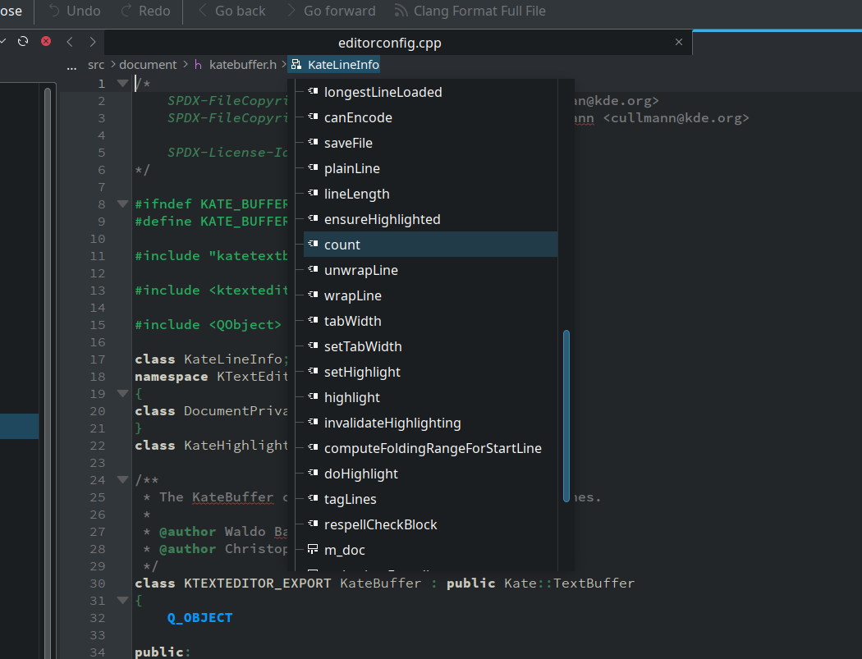Collapse the doc comment fold at line 24
Image resolution: width=862 pixels, height=659 pixels.
click(x=122, y=480)
